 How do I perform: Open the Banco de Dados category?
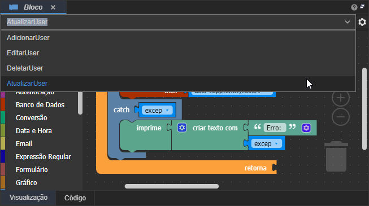(x=40, y=105)
